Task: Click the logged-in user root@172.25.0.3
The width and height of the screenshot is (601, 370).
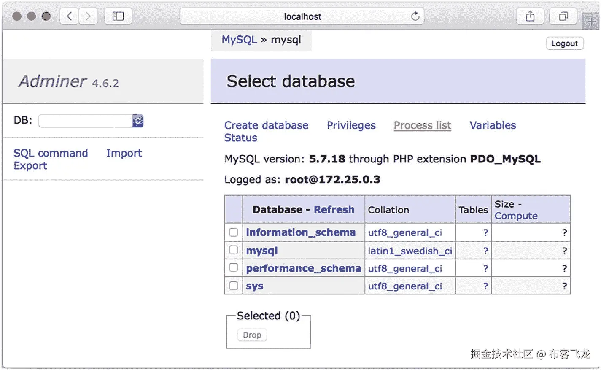Action: coord(332,180)
